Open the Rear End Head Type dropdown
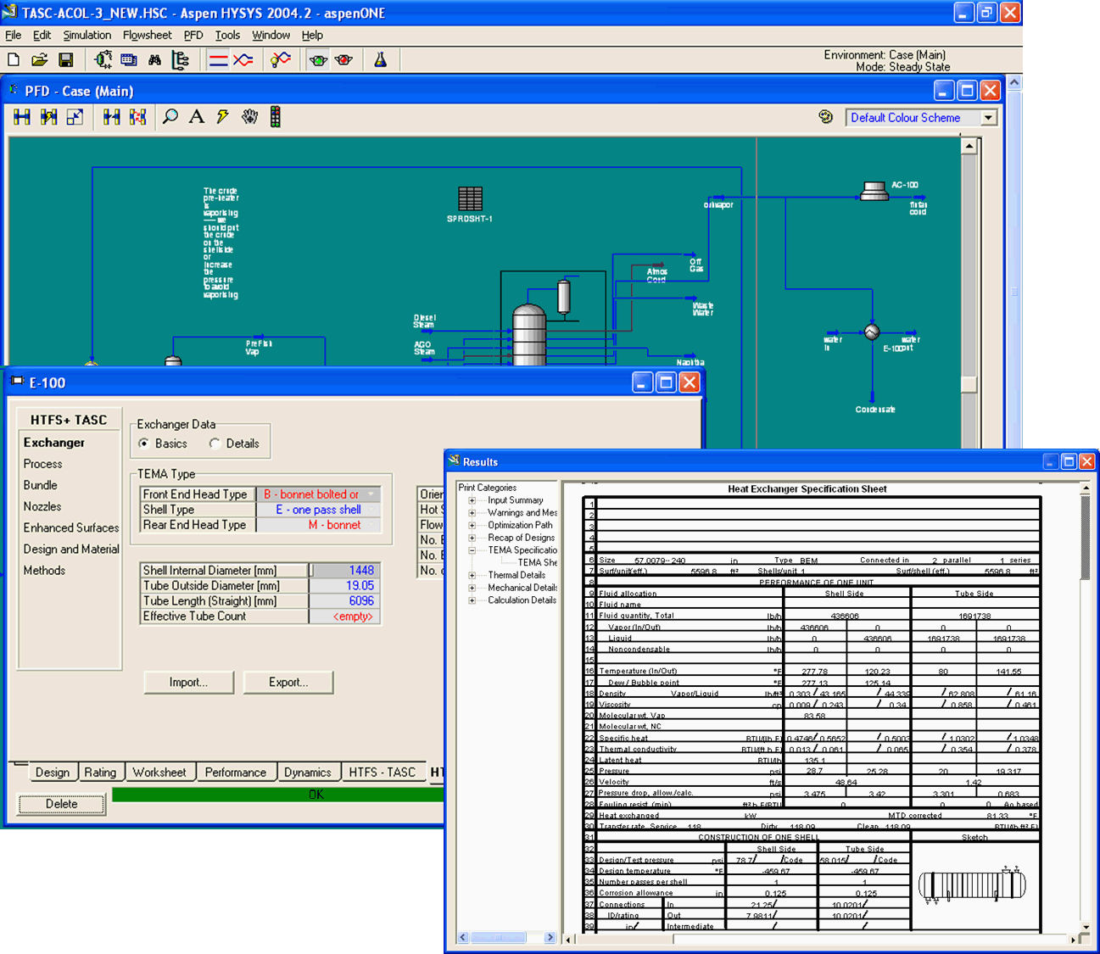This screenshot has height=954, width=1100. pos(371,525)
